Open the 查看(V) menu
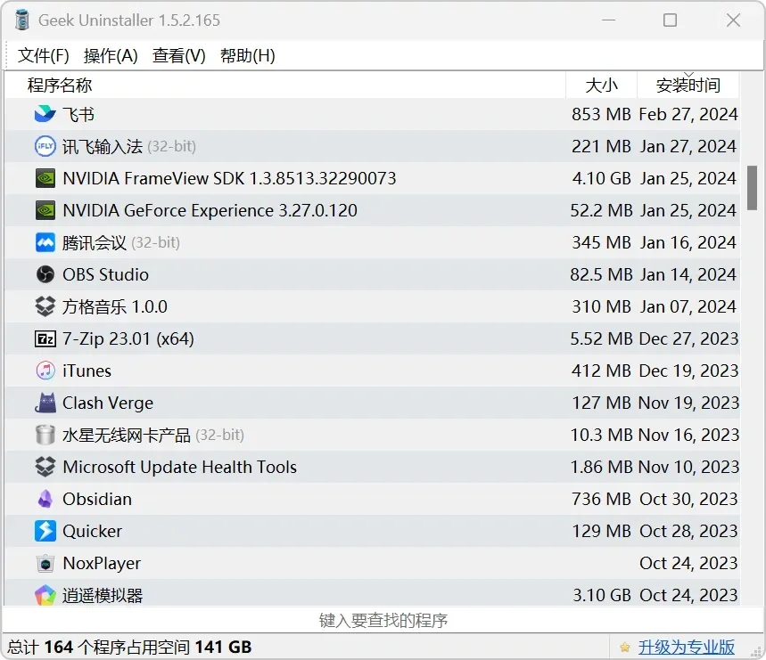 (179, 55)
